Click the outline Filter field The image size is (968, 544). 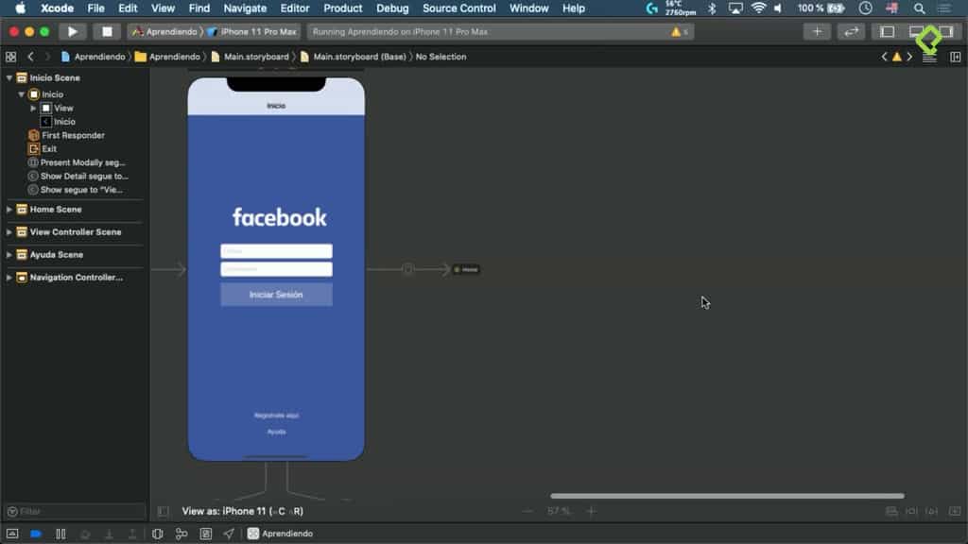74,511
